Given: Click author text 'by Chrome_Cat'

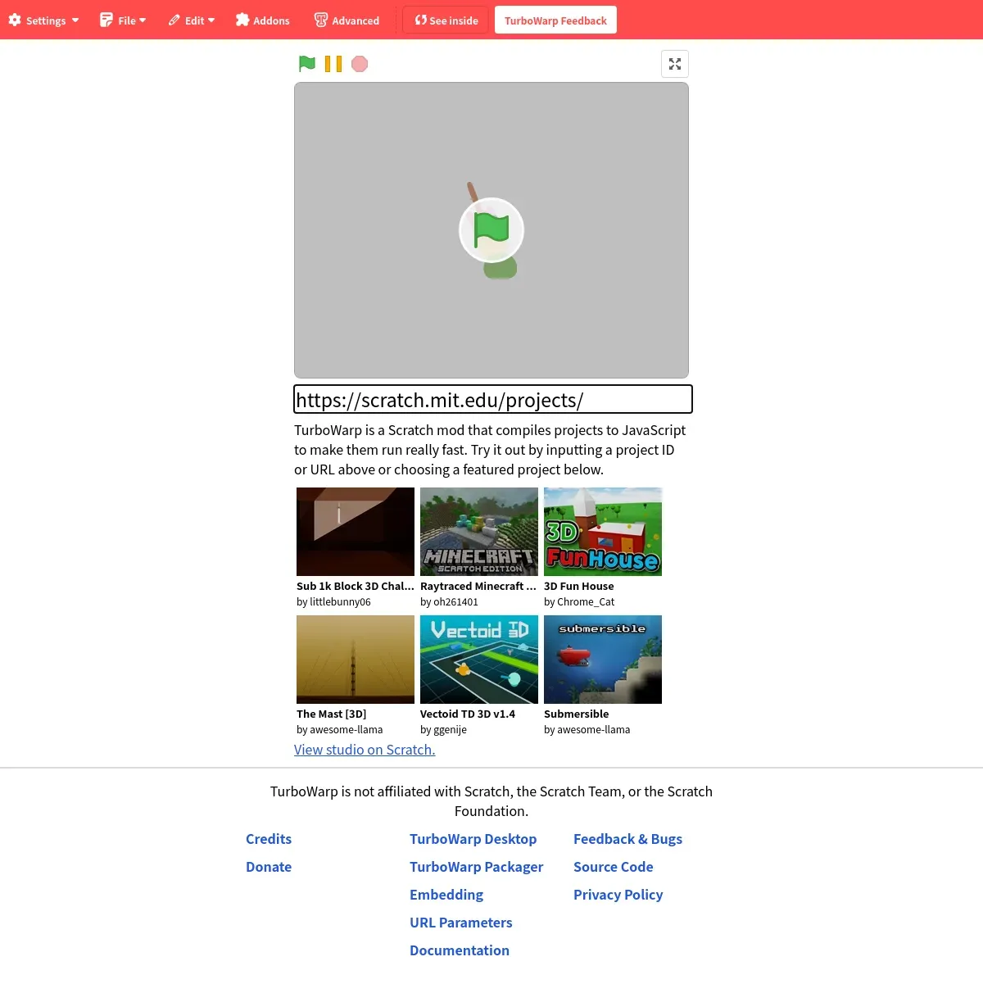Looking at the screenshot, I should coord(579,601).
